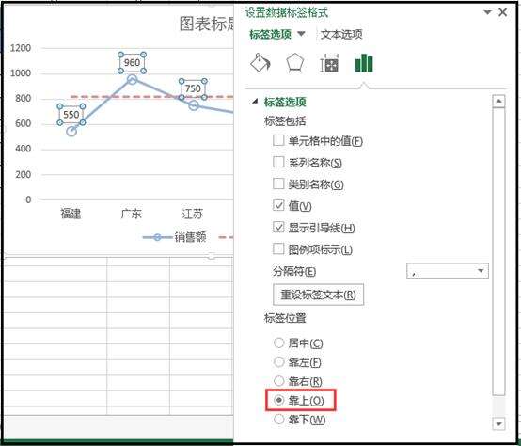521x446 pixels.
Task: Click 800 value axis label
Action: (23, 98)
